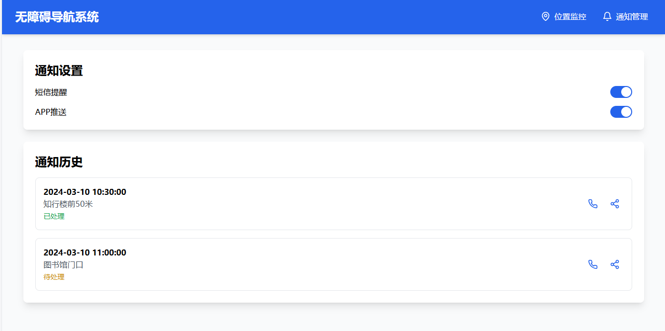Open the 位置监控 page
The image size is (665, 331).
pyautogui.click(x=570, y=16)
